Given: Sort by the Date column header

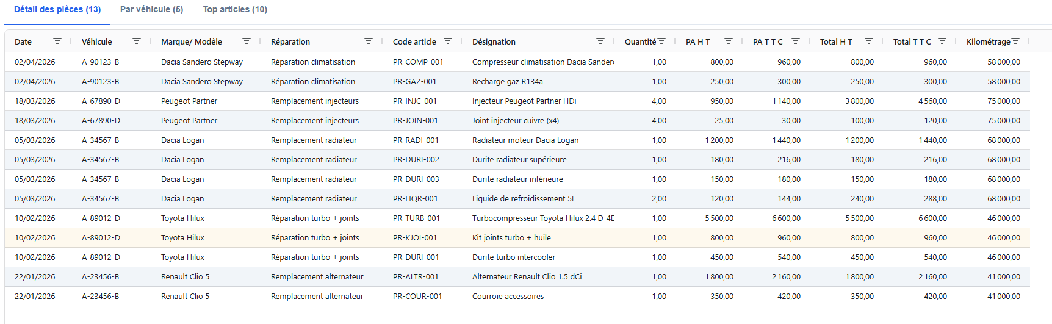Looking at the screenshot, I should point(23,41).
